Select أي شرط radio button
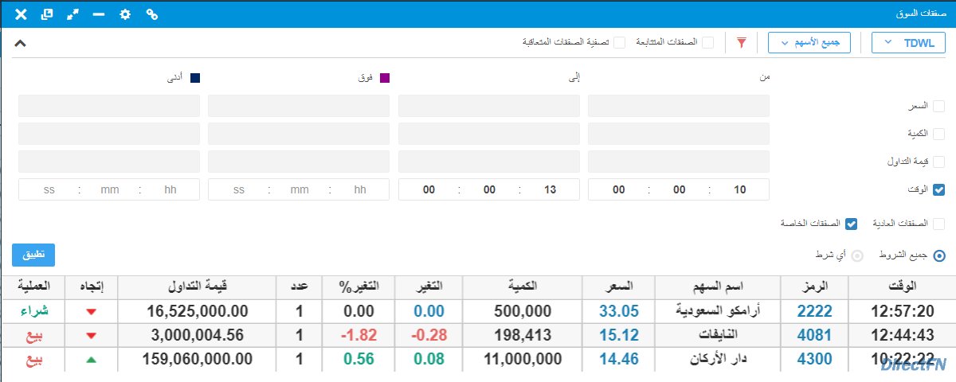 pos(858,255)
